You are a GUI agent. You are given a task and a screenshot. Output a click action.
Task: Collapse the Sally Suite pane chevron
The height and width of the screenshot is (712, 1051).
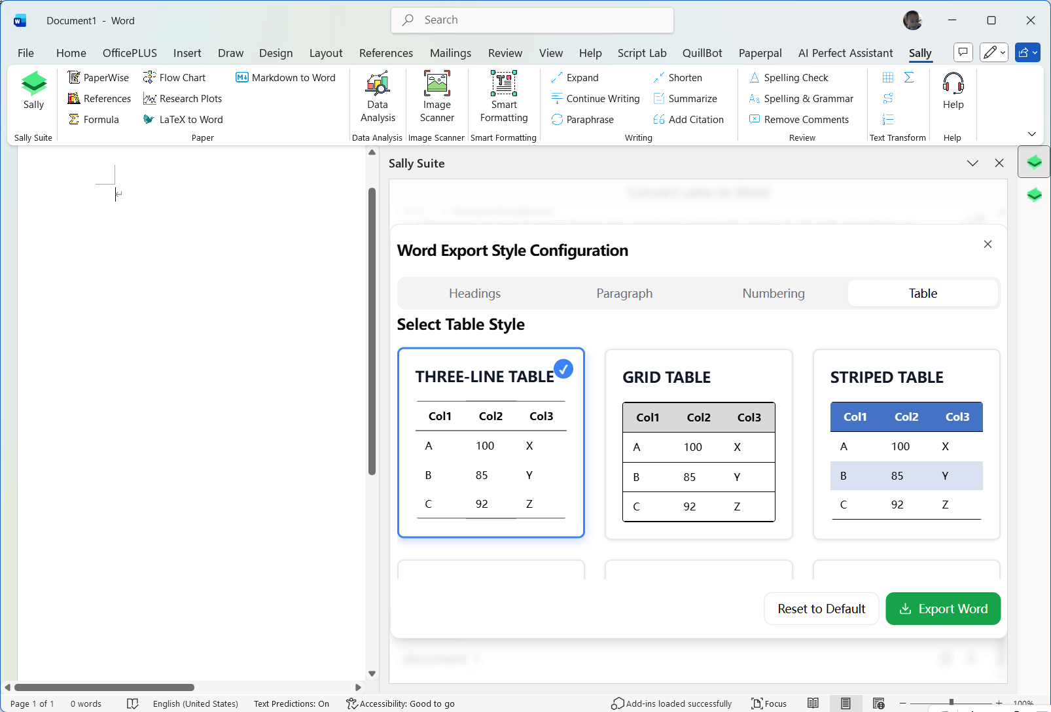point(972,163)
